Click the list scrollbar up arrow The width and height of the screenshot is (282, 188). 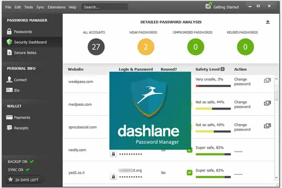click(x=276, y=79)
